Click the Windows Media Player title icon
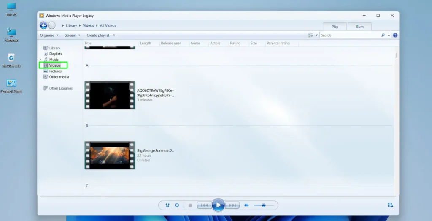Viewport: 432px width, 221px height. click(x=42, y=16)
